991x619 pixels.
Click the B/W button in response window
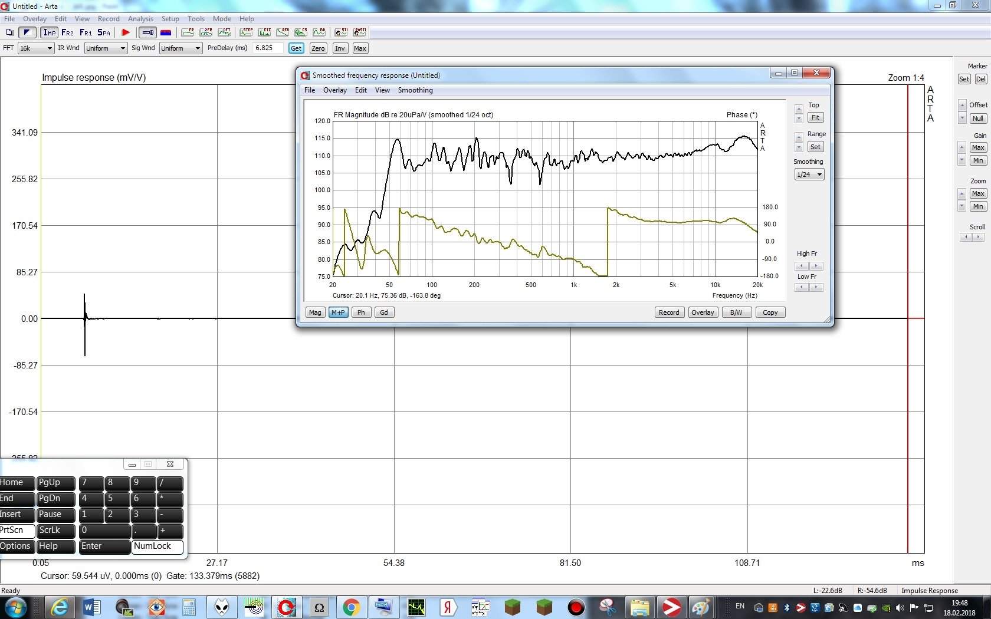pyautogui.click(x=736, y=312)
